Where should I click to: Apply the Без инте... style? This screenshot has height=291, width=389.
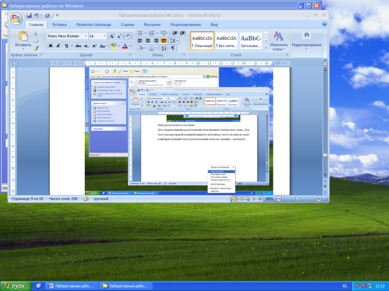click(226, 41)
